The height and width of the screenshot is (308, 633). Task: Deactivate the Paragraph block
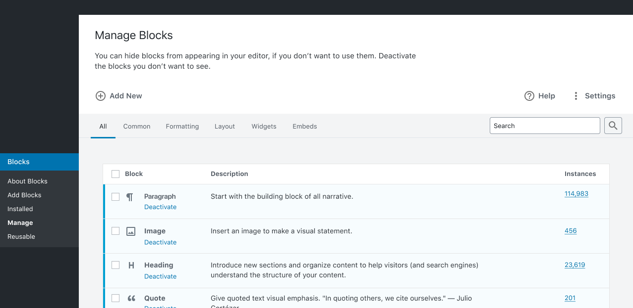pyautogui.click(x=160, y=207)
